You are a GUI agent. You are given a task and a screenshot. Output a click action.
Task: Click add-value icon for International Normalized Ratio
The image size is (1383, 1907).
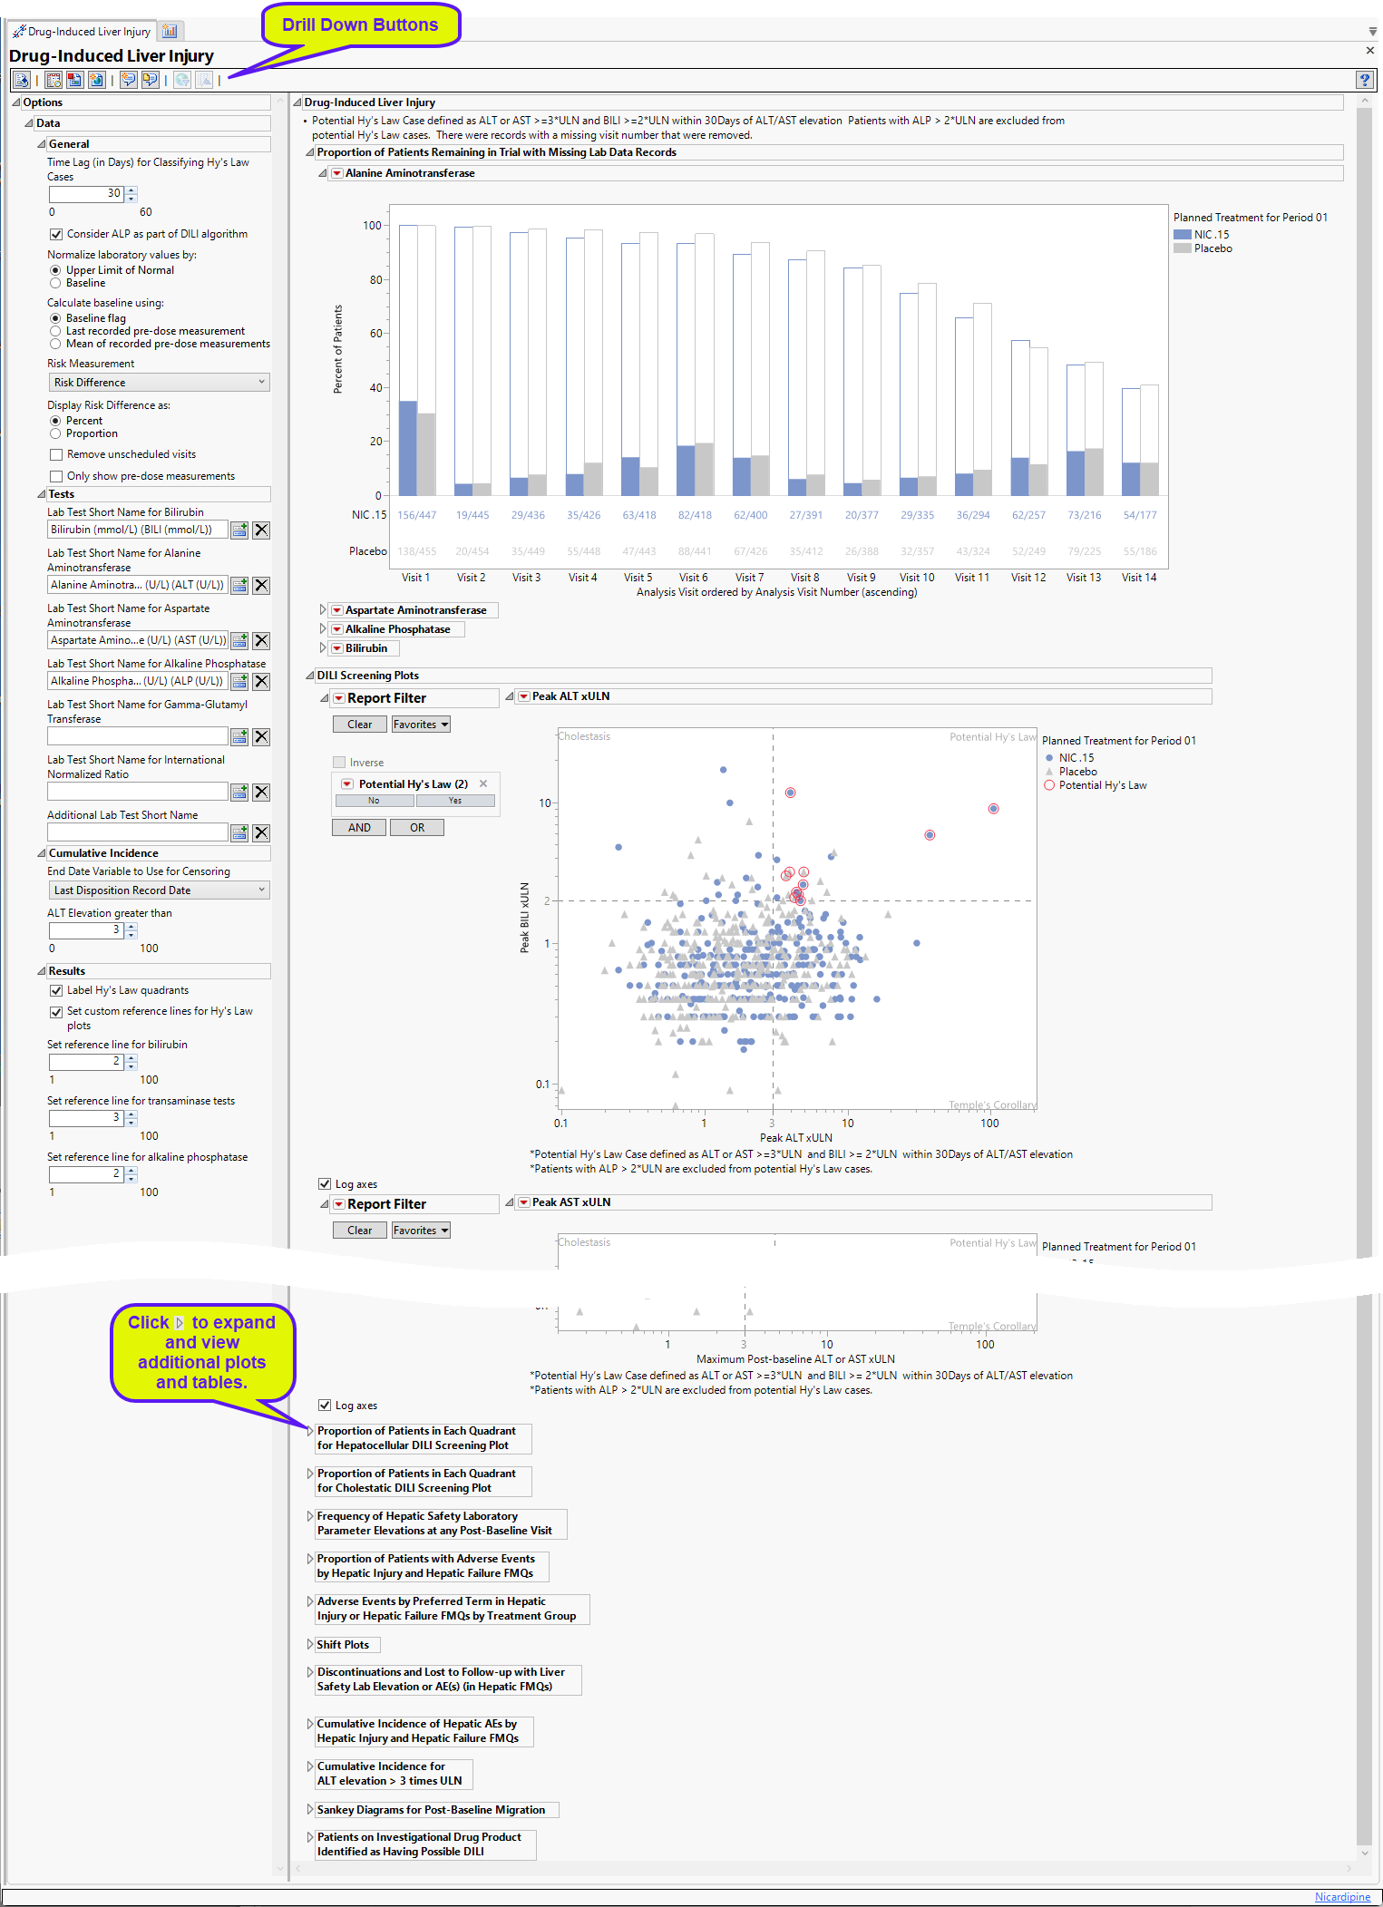239,793
